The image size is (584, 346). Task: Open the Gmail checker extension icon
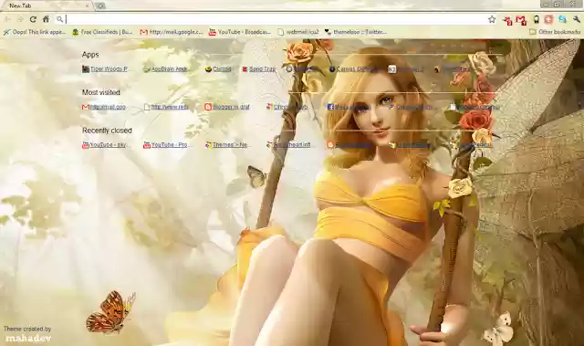[x=521, y=20]
